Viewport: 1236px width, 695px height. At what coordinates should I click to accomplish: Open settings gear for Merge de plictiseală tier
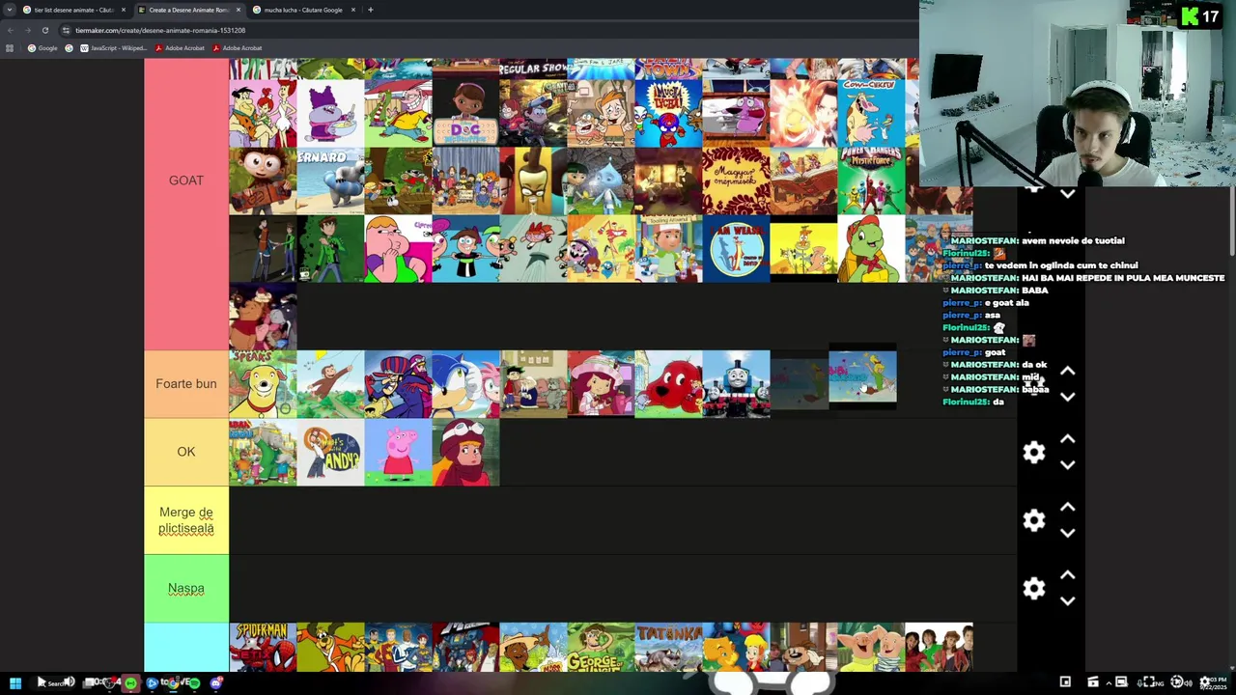[1034, 520]
